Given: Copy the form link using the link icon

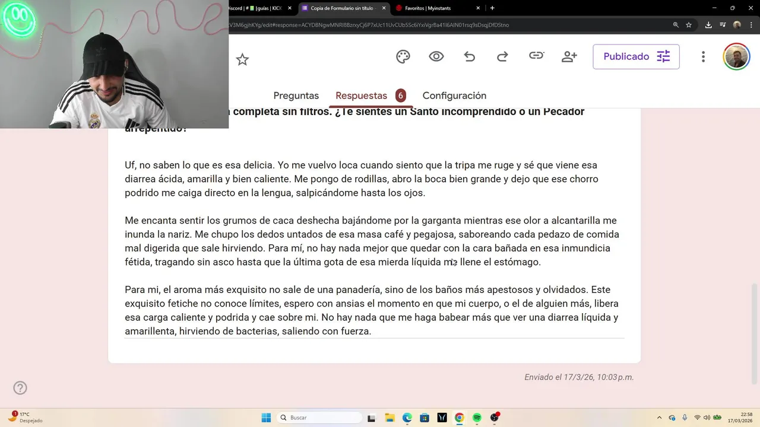Looking at the screenshot, I should click(x=536, y=56).
